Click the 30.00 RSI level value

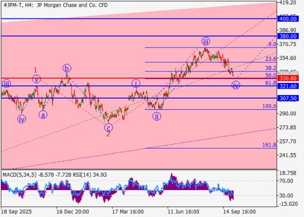[286, 196]
